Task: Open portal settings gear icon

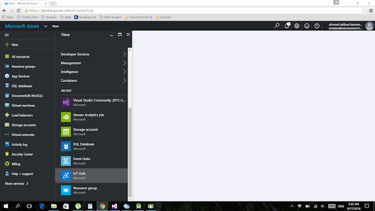Action: point(297,26)
